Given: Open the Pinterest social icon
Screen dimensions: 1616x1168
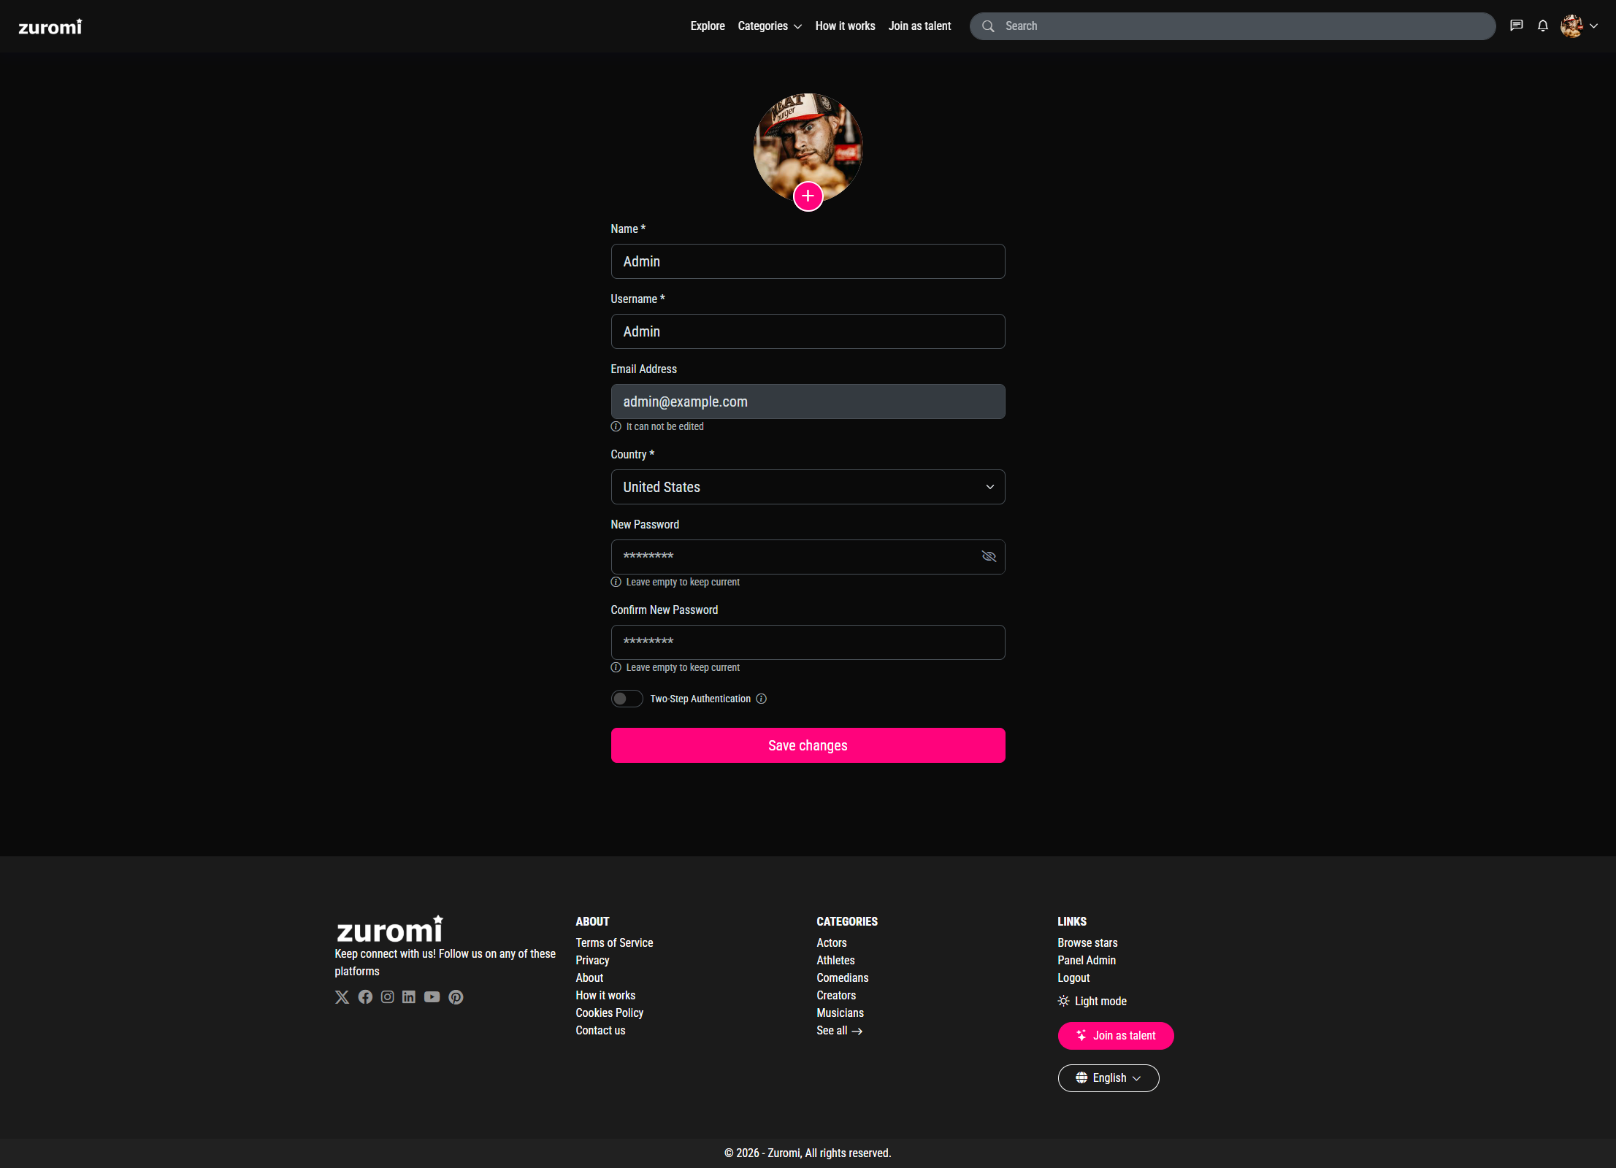Looking at the screenshot, I should tap(456, 997).
